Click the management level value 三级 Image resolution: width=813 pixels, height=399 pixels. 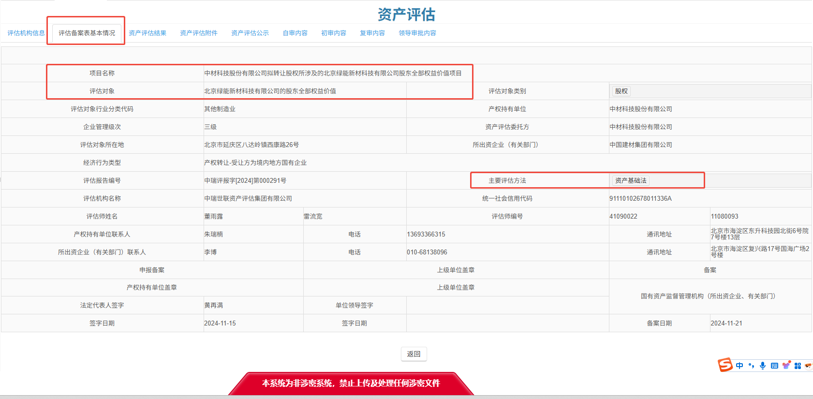point(210,127)
